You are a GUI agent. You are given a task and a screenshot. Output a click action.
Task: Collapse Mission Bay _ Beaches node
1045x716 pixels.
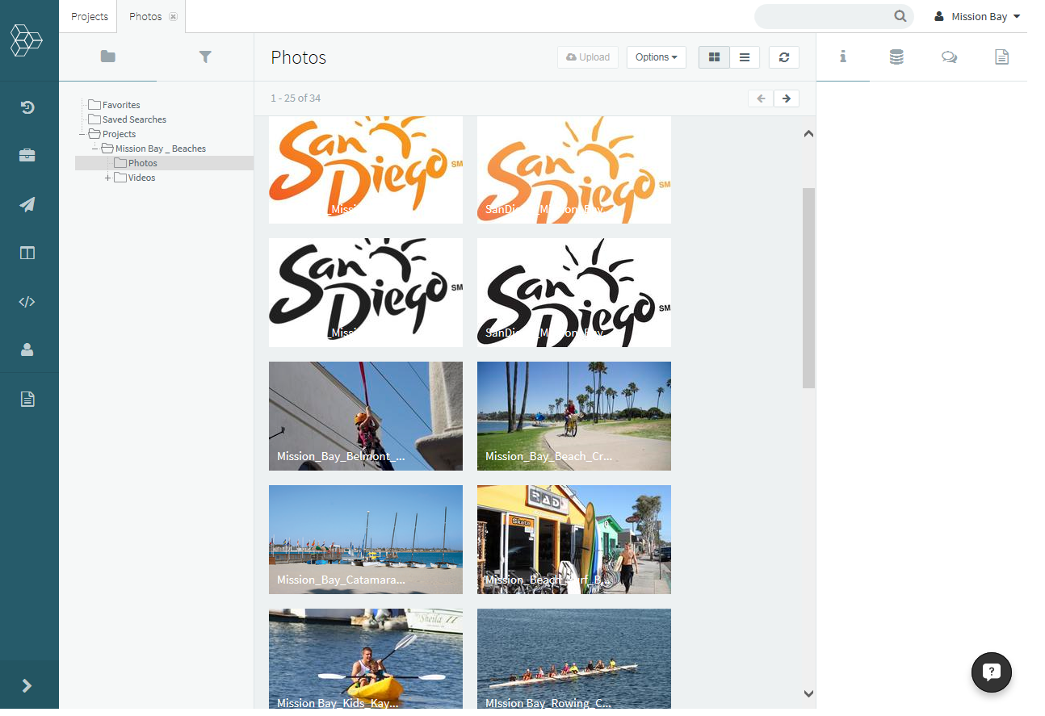pos(94,149)
